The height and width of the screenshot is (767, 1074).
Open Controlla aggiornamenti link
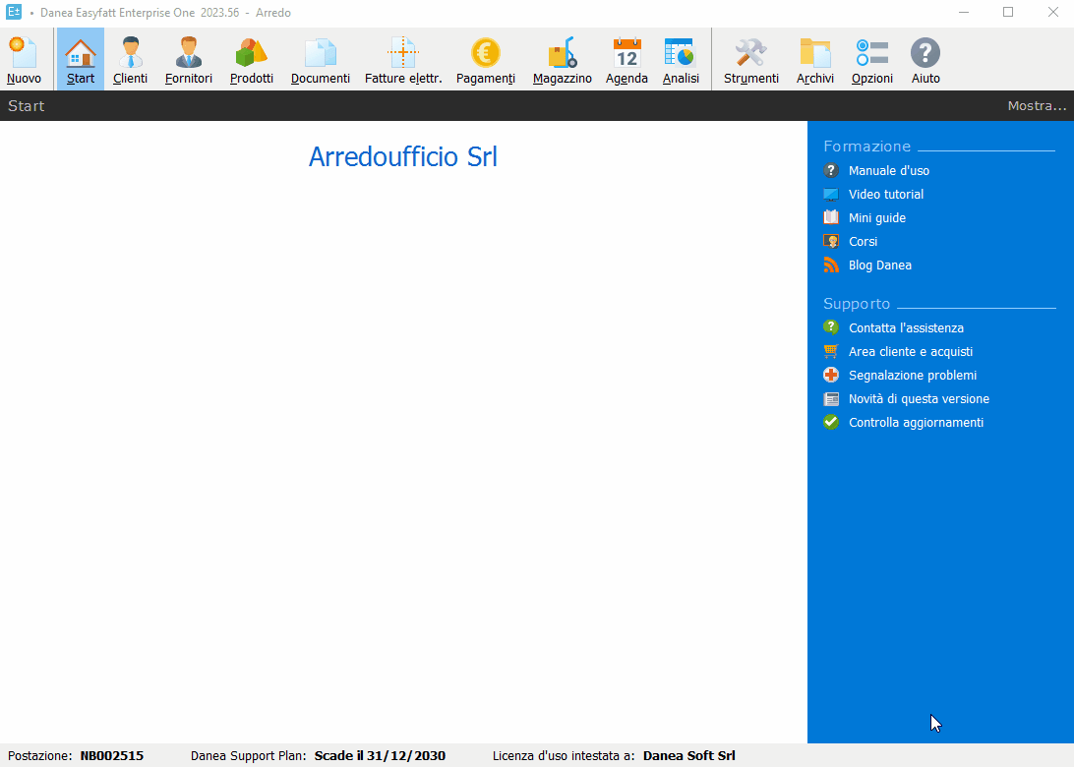coord(916,423)
